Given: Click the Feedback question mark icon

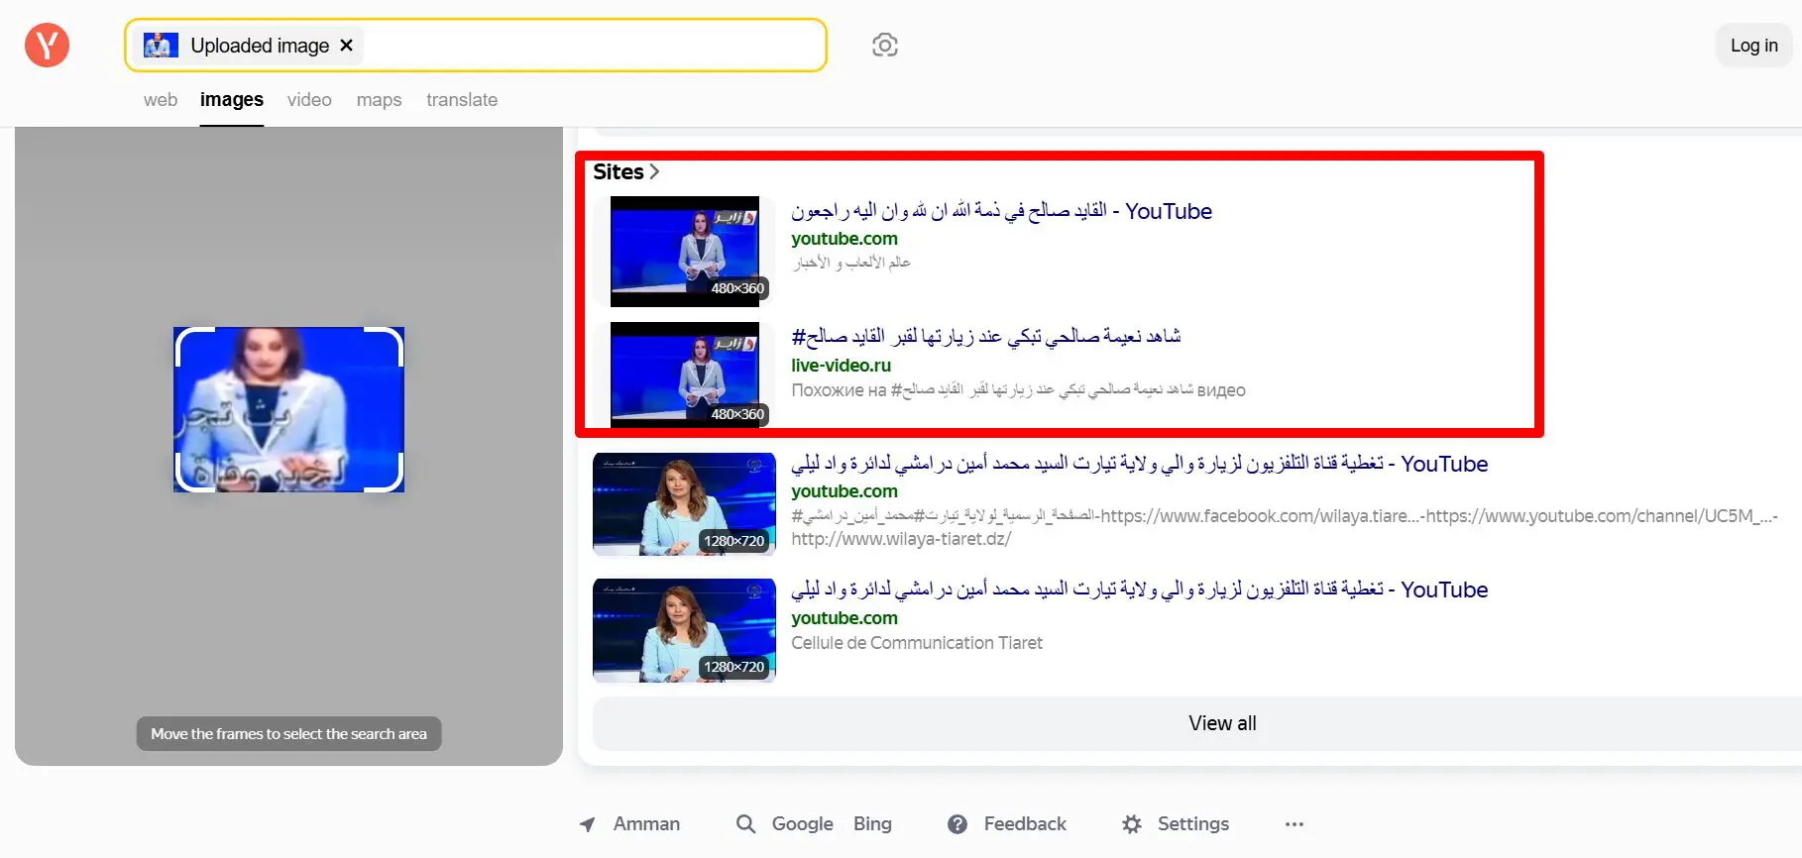Looking at the screenshot, I should pyautogui.click(x=957, y=824).
